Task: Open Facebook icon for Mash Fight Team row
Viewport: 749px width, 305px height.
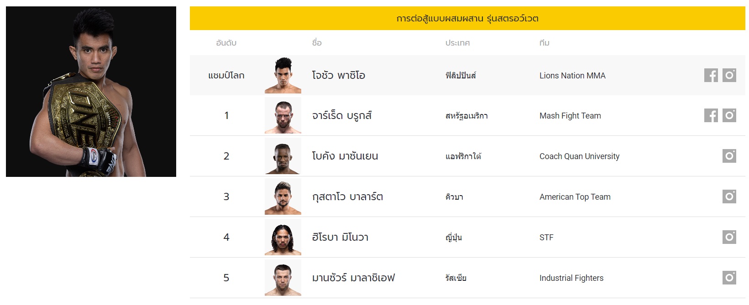Action: tap(711, 115)
